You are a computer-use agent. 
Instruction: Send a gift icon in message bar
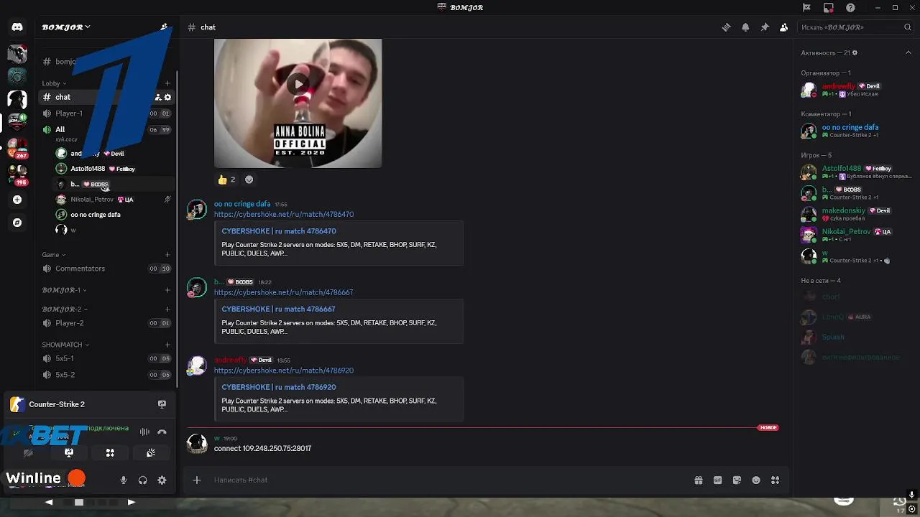[698, 480]
